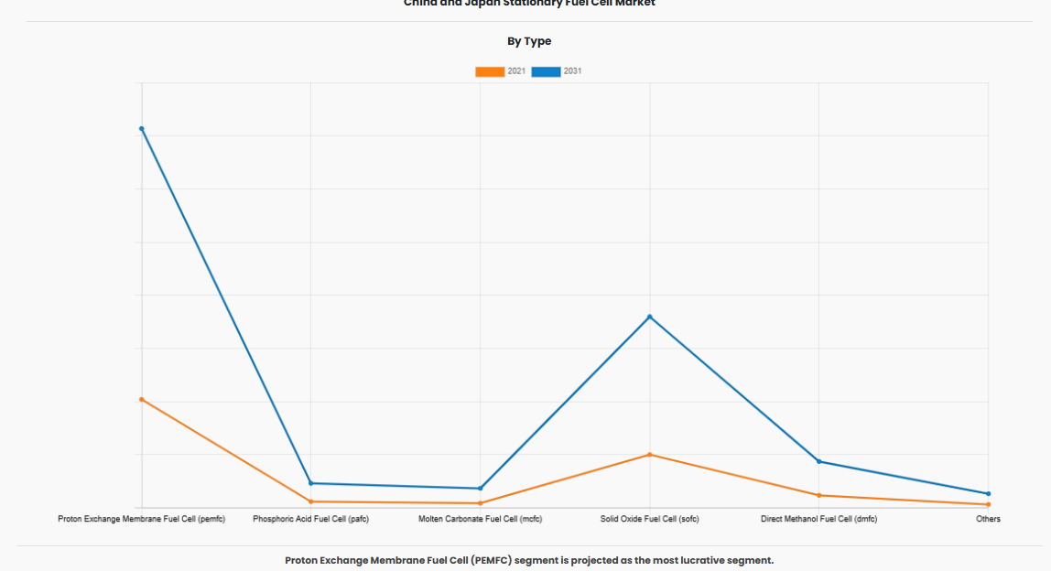This screenshot has height=571, width=1051.
Task: Click the Molten Carbonate Fuel Cell axis label
Action: (x=481, y=519)
